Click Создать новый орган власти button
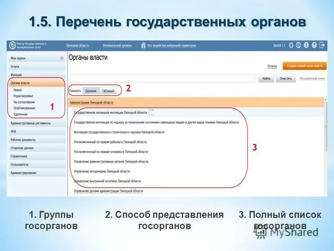Viewport: 334px width, 251px height. click(305, 66)
